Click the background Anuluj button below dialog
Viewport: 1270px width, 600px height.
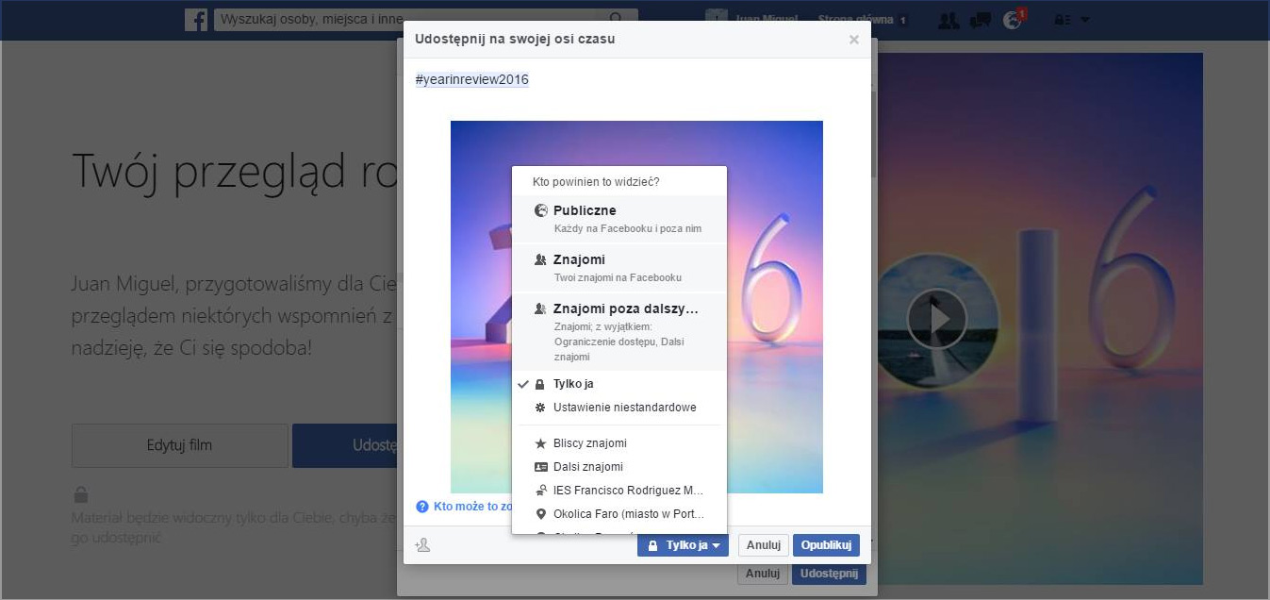click(762, 574)
